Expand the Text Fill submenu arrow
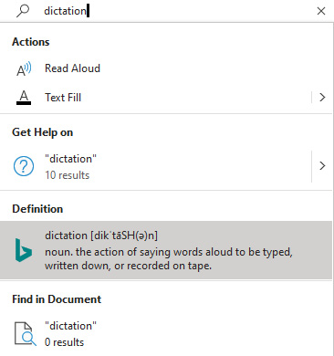The height and width of the screenshot is (356, 334). click(x=322, y=98)
